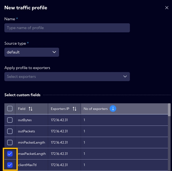Check the outPackets field checkbox
Screen dimensions: 172x171
click(x=10, y=131)
